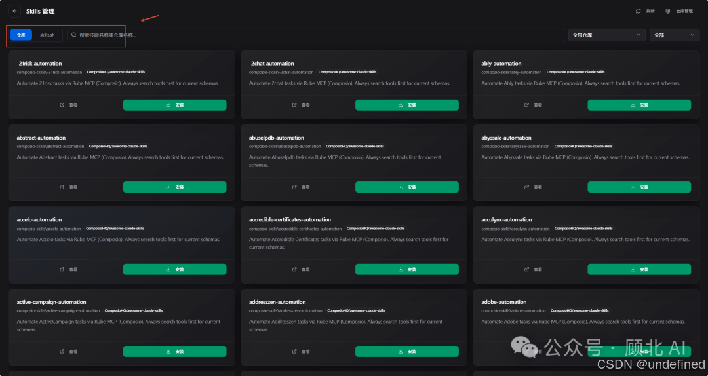This screenshot has width=708, height=376.
Task: Click ComposioHQ repo tag on adobe-automation card
Action: pos(580,310)
